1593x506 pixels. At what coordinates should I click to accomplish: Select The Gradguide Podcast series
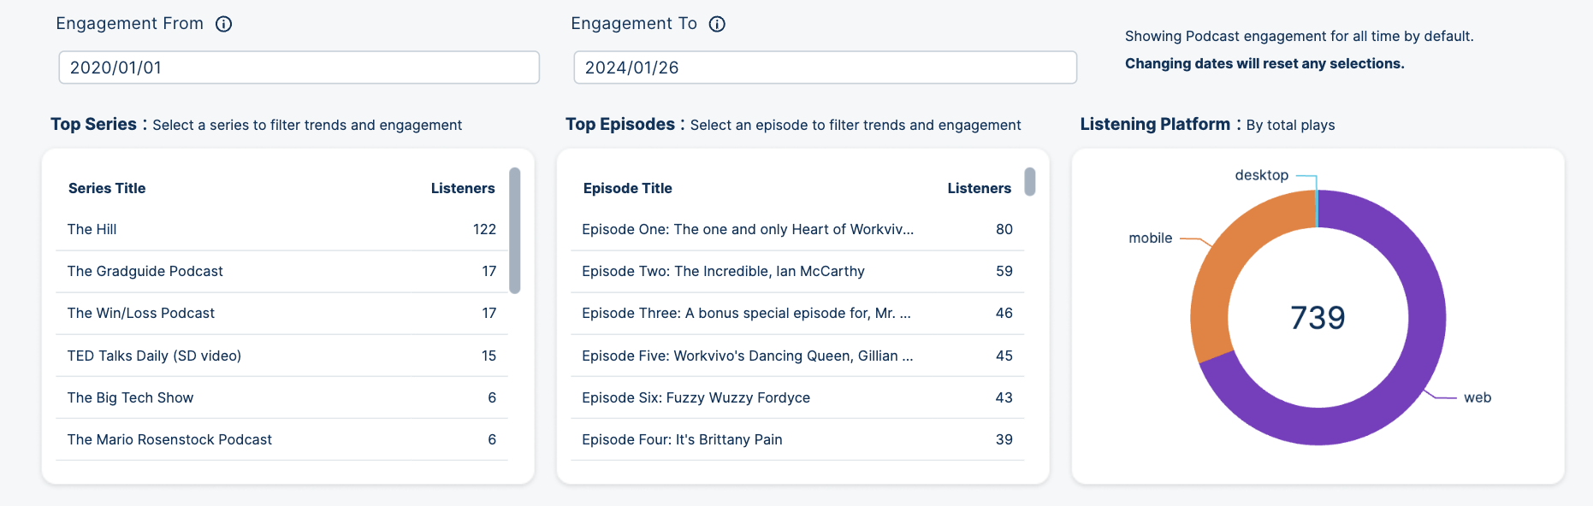(x=281, y=271)
